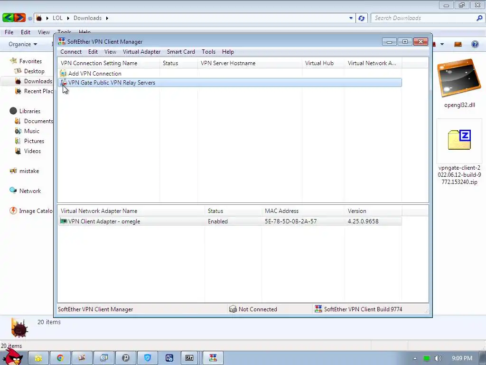Select VPN Gate Public VPN Relay Servers icon
Screen dimensions: 486x365
[x=63, y=83]
